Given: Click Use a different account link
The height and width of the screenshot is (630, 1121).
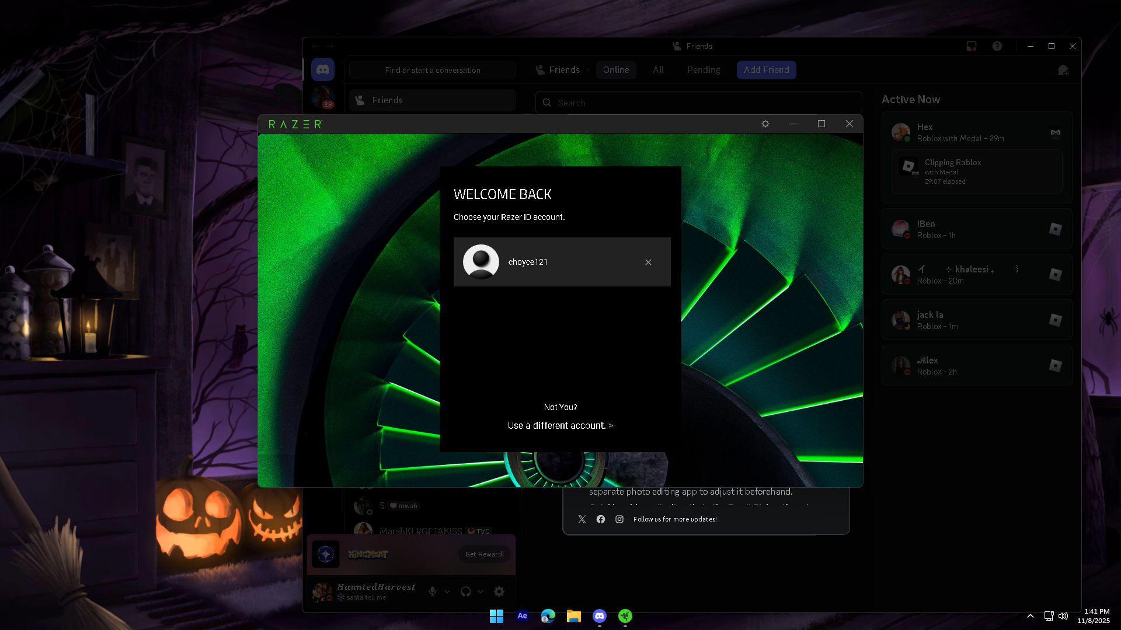Looking at the screenshot, I should pos(560,426).
